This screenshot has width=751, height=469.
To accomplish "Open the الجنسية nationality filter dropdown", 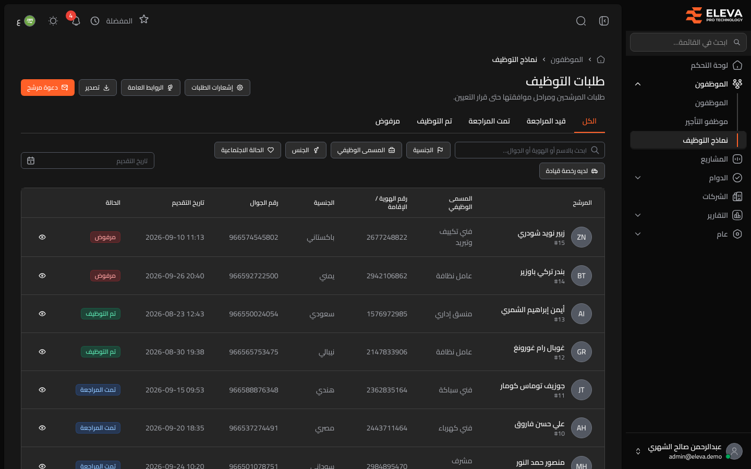I will click(428, 150).
